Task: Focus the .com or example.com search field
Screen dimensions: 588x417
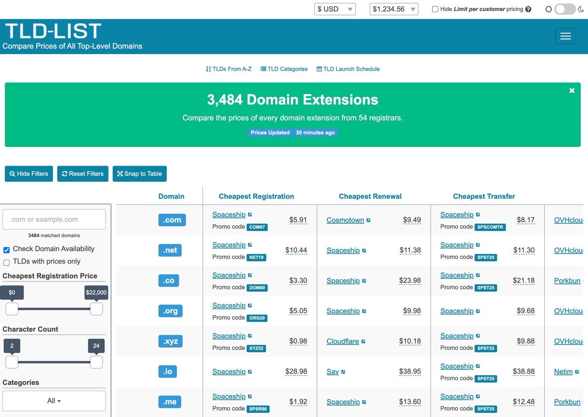Action: 54,220
